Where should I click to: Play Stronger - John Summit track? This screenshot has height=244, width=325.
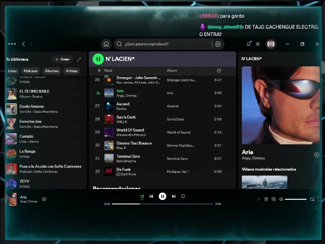coord(162,80)
